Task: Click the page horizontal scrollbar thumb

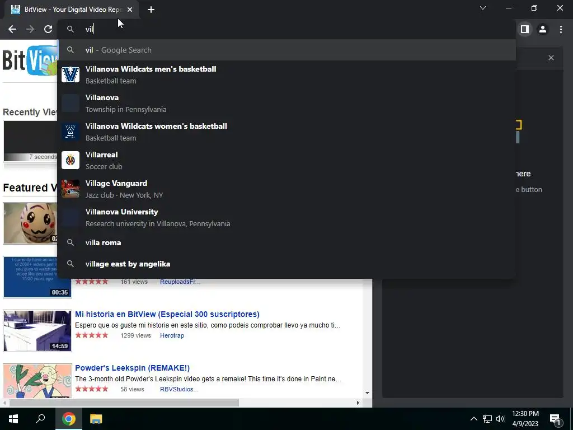Action: tap(124, 403)
